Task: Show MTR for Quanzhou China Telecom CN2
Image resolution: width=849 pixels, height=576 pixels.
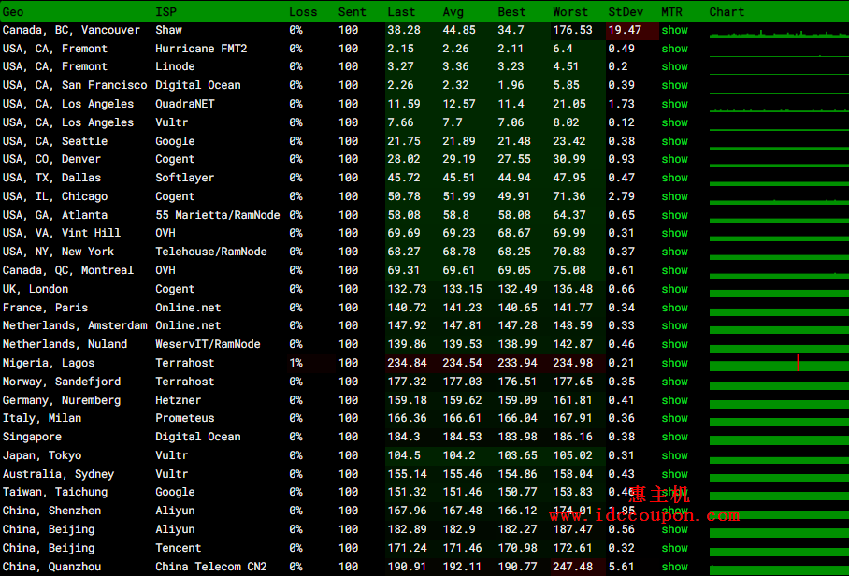Action: (675, 567)
